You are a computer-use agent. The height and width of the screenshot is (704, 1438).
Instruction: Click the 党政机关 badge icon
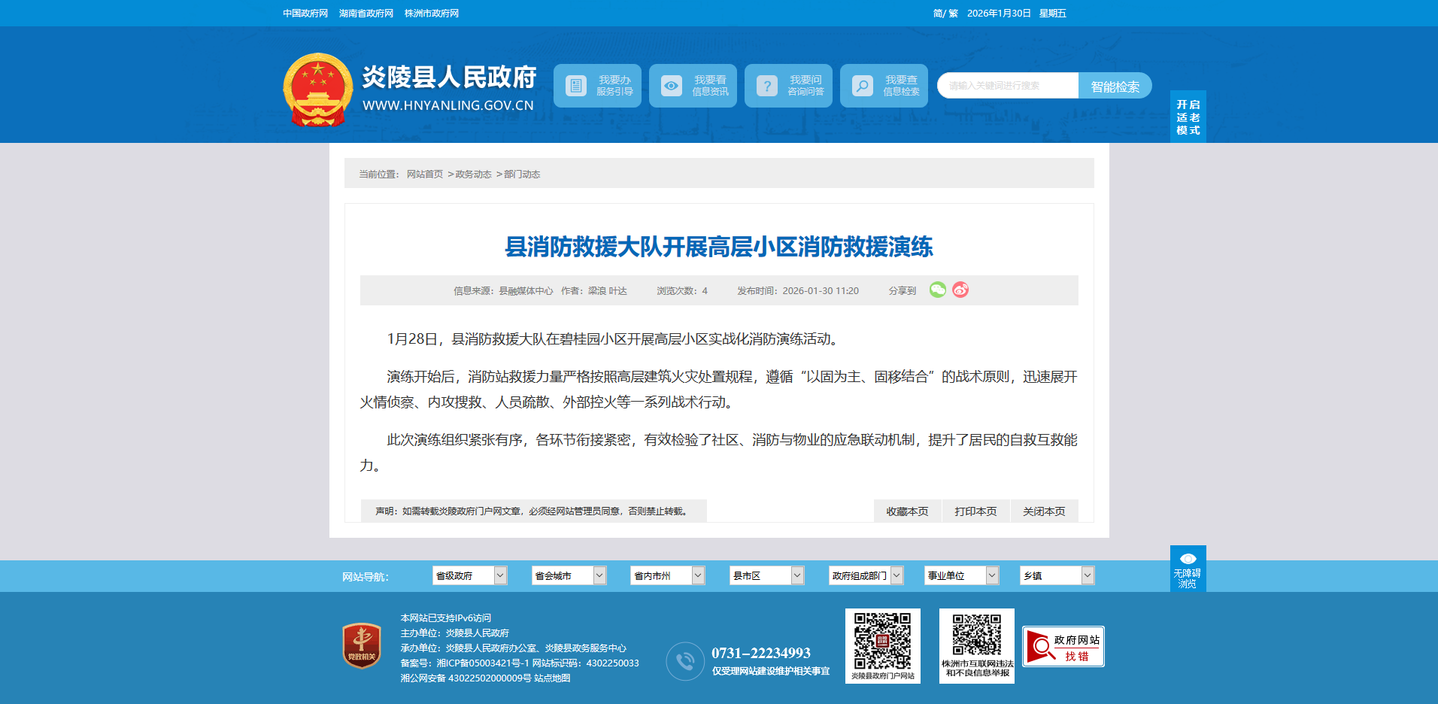(361, 645)
